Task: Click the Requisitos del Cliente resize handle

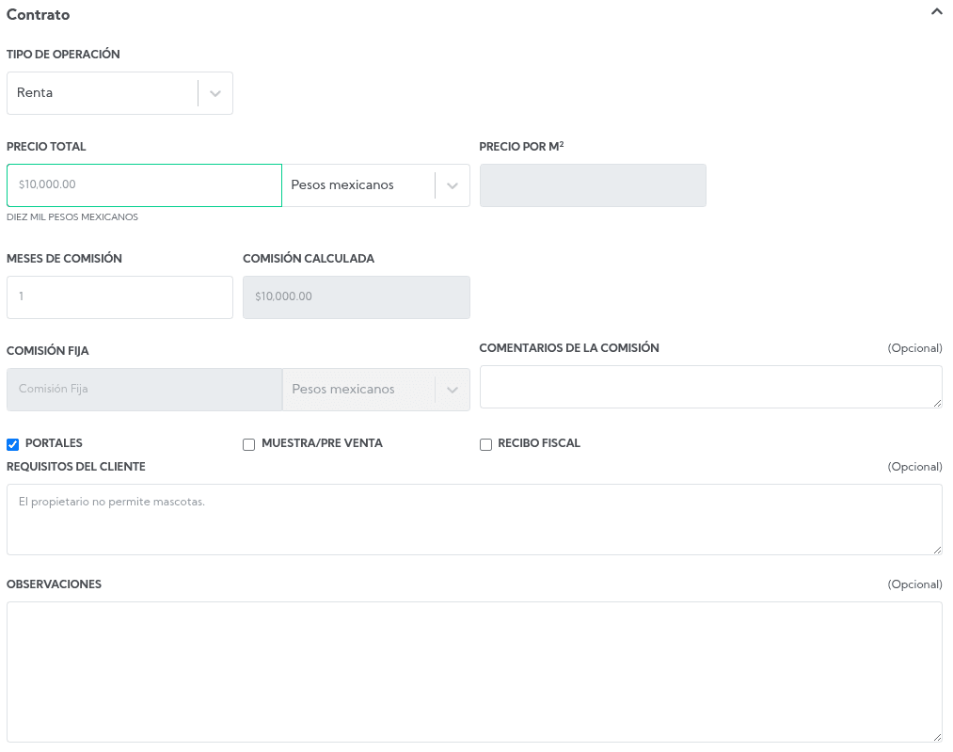Action: pos(937,550)
